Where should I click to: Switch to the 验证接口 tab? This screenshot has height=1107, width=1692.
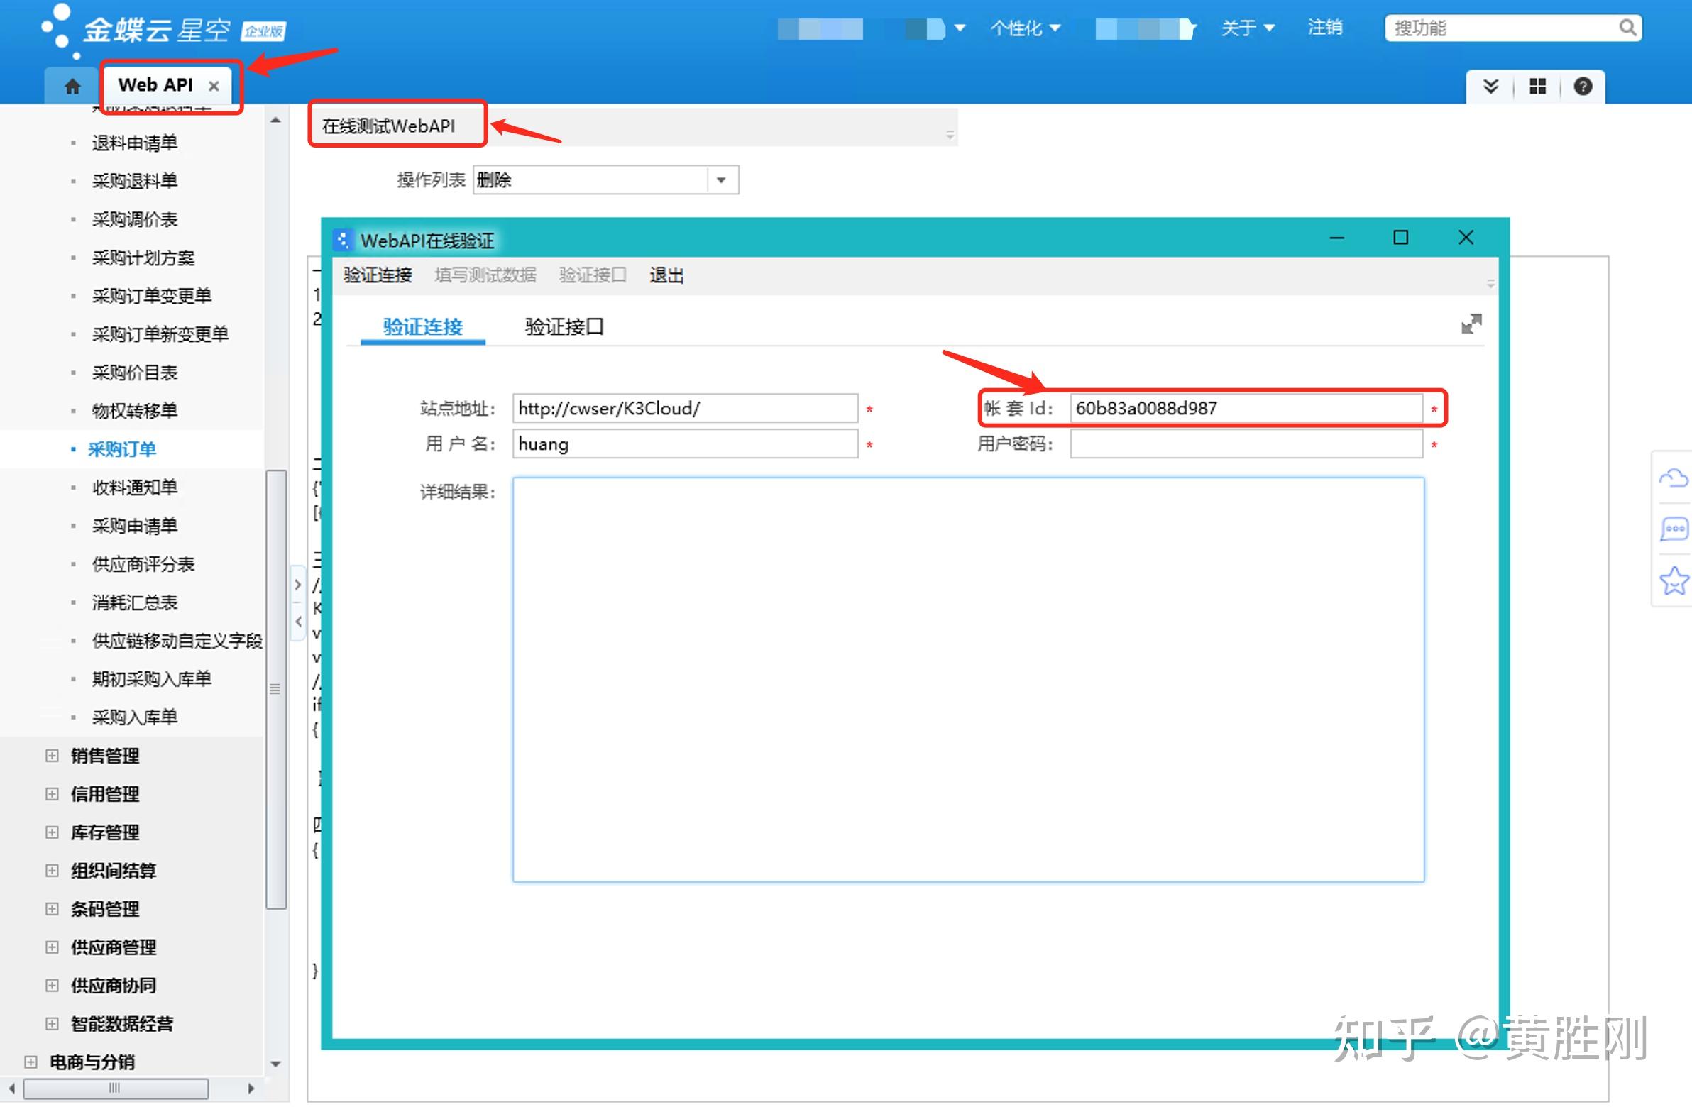564,327
